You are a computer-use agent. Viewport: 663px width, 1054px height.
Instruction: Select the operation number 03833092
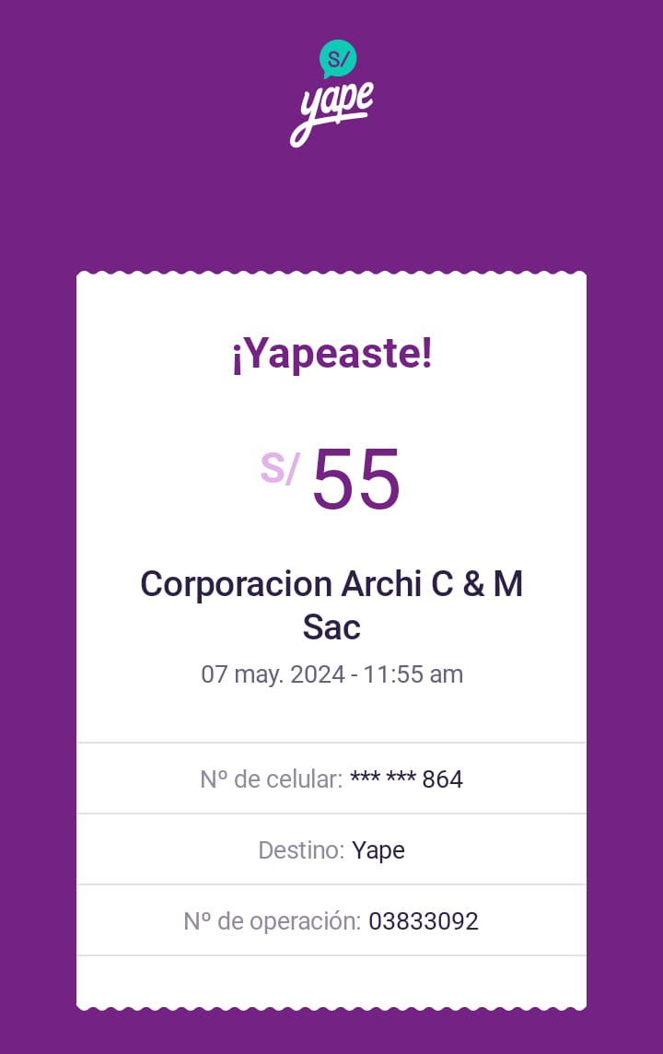click(x=424, y=921)
